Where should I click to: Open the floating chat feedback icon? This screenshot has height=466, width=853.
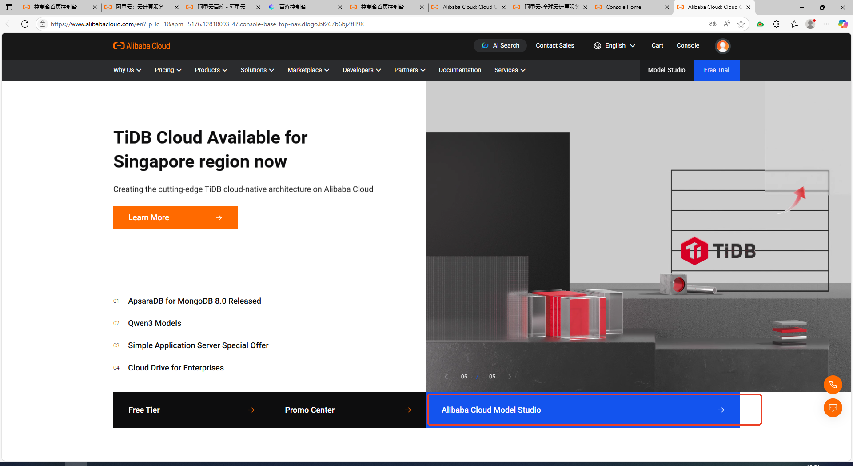pyautogui.click(x=833, y=408)
